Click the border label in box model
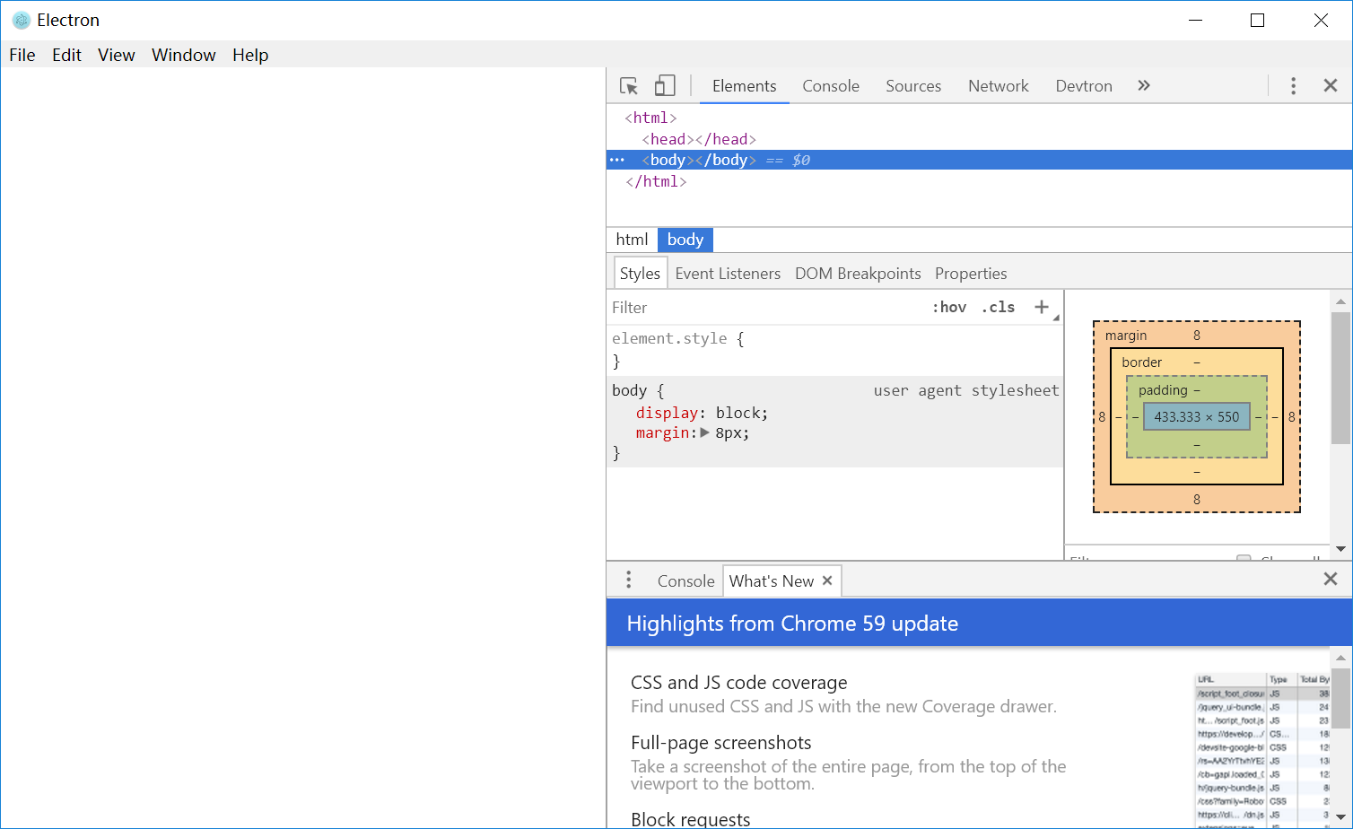Screen dimensions: 1353x829 click(x=1141, y=362)
